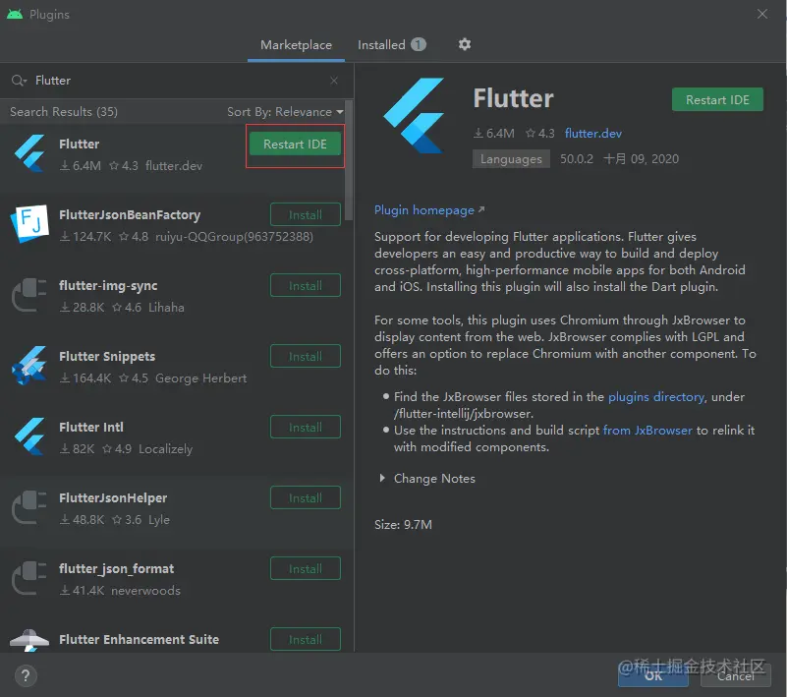Viewport: 787px width, 697px height.
Task: Click the Flutter plugin logo in results list
Action: click(29, 153)
